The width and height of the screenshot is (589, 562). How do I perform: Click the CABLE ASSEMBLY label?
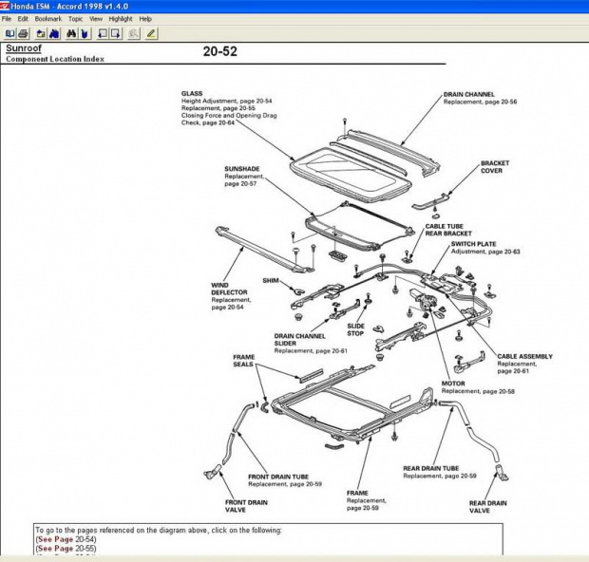524,356
